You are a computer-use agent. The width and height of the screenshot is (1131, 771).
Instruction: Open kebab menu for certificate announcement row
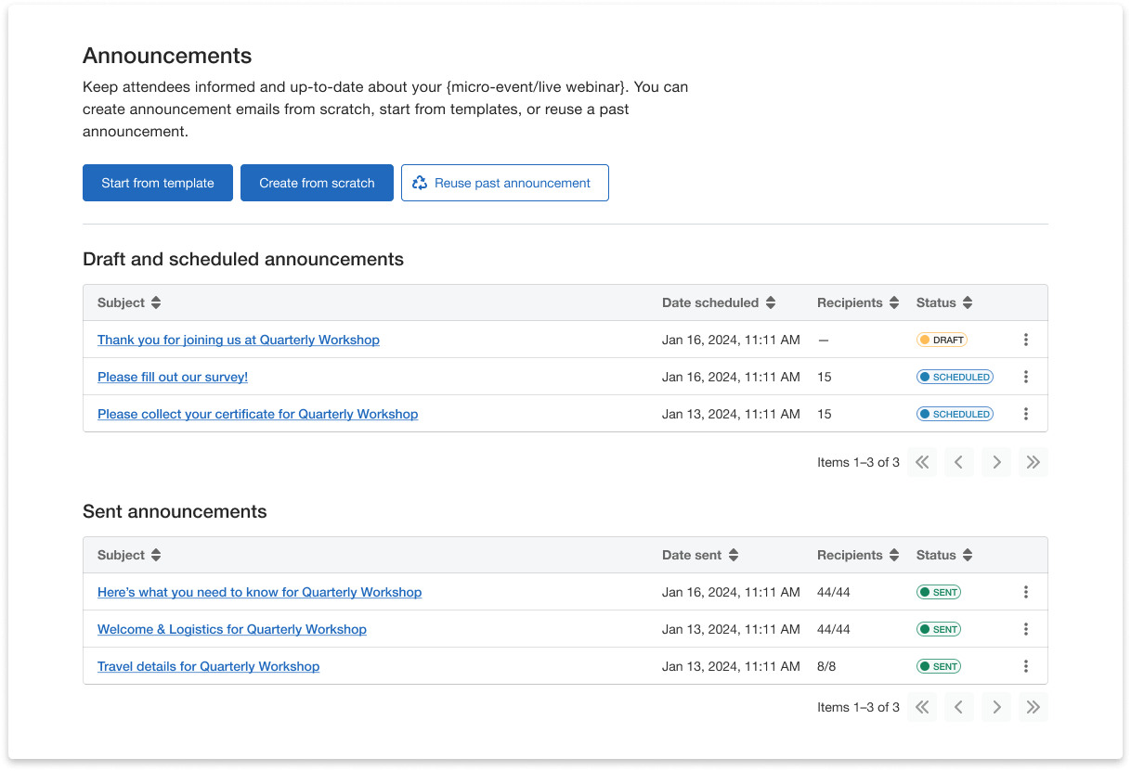pos(1025,414)
